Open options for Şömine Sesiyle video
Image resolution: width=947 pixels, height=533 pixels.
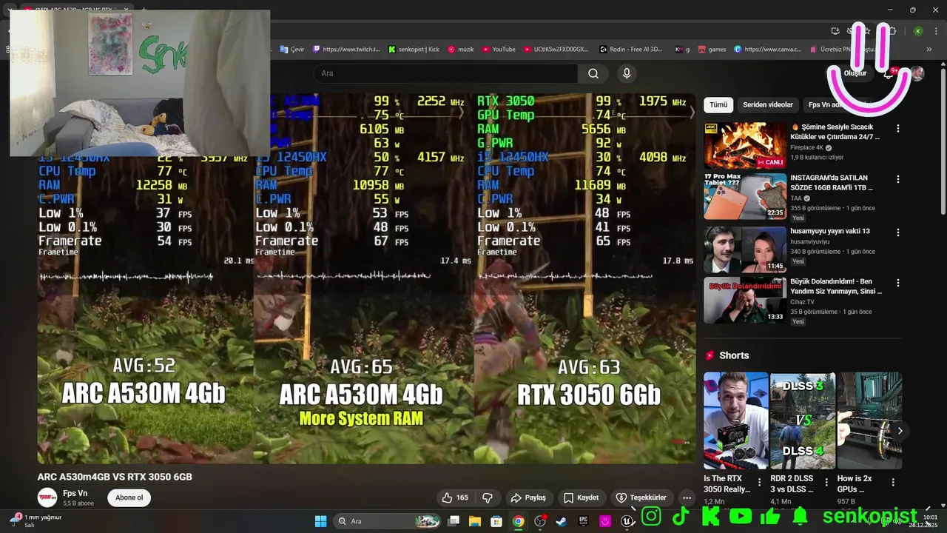click(x=898, y=129)
